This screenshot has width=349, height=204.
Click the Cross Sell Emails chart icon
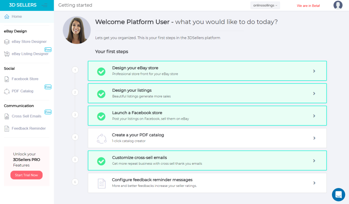click(x=7, y=116)
